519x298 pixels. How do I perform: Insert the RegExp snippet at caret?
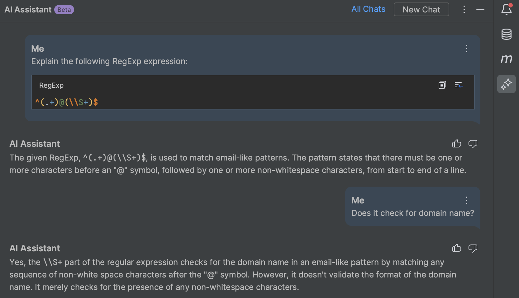point(459,85)
